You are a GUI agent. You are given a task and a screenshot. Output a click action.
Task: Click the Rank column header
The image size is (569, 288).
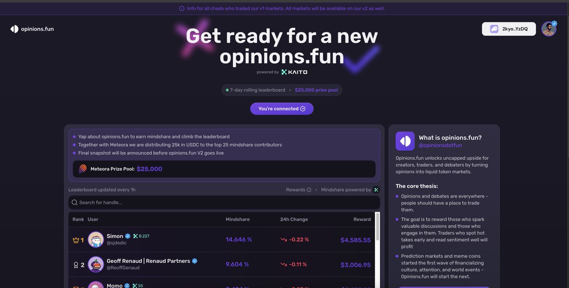(78, 219)
